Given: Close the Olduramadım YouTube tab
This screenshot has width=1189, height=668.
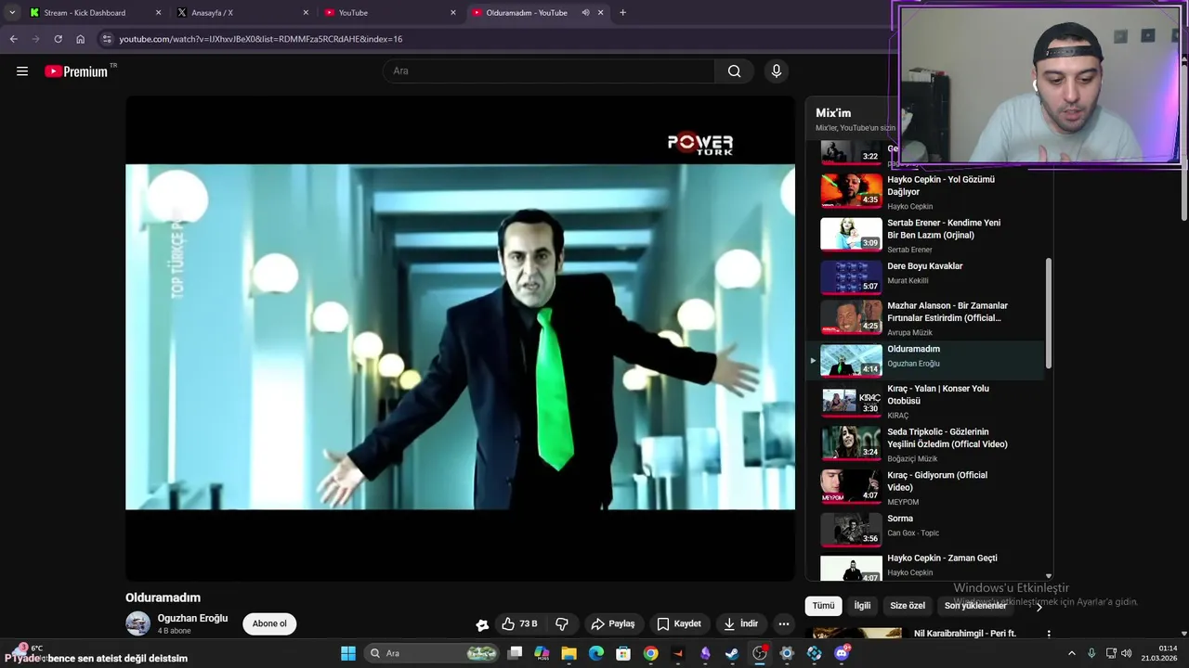Looking at the screenshot, I should click(600, 12).
